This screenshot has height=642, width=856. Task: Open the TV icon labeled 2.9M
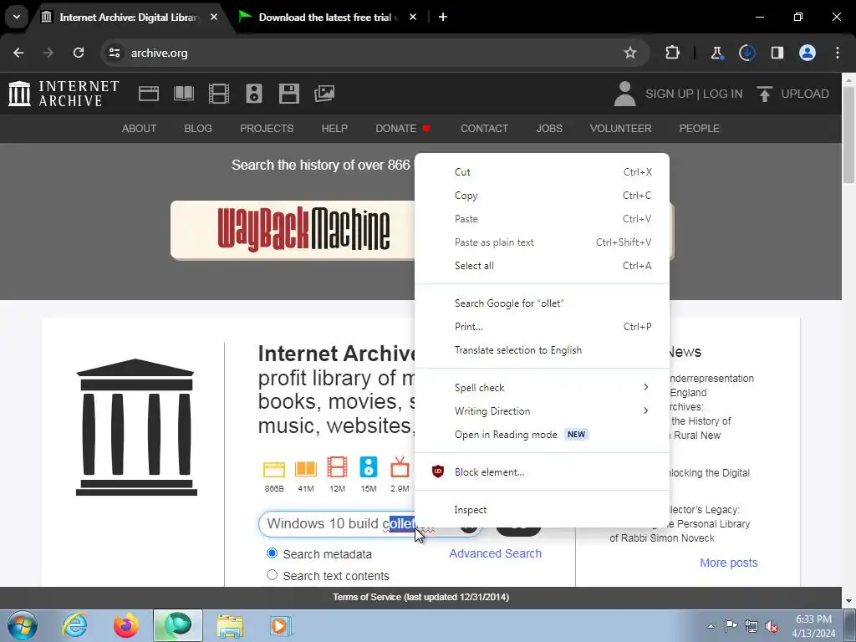click(400, 468)
